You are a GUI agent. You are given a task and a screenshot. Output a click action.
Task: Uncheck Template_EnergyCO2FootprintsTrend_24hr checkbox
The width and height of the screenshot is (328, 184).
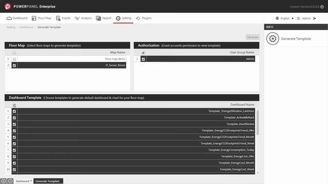point(14,131)
